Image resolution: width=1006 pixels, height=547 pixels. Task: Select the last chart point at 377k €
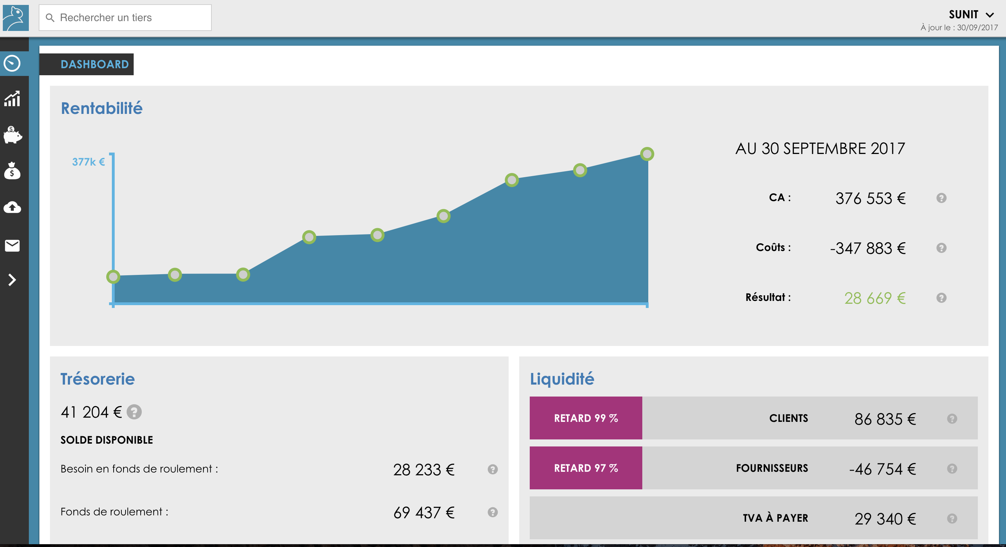(647, 154)
